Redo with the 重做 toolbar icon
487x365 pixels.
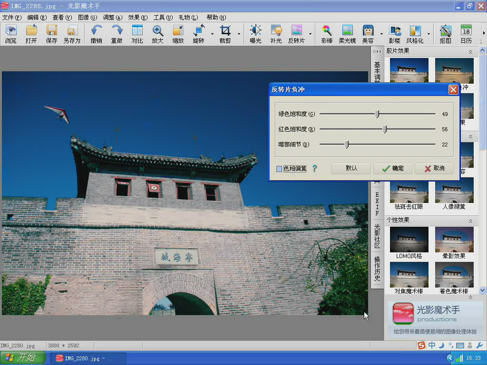click(117, 34)
